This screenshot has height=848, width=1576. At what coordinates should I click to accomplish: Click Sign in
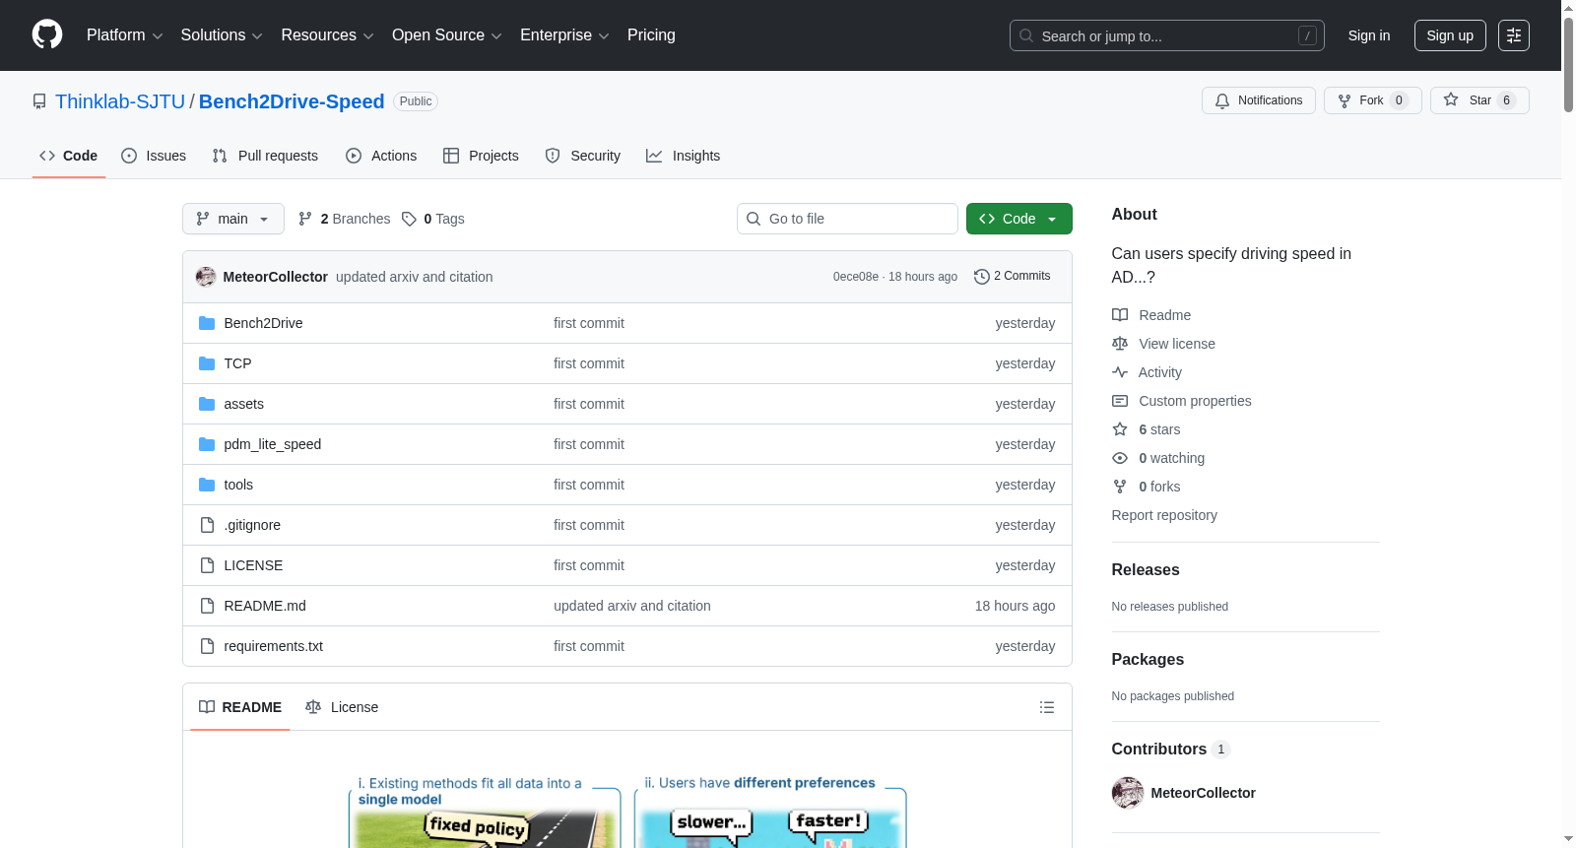click(x=1369, y=35)
